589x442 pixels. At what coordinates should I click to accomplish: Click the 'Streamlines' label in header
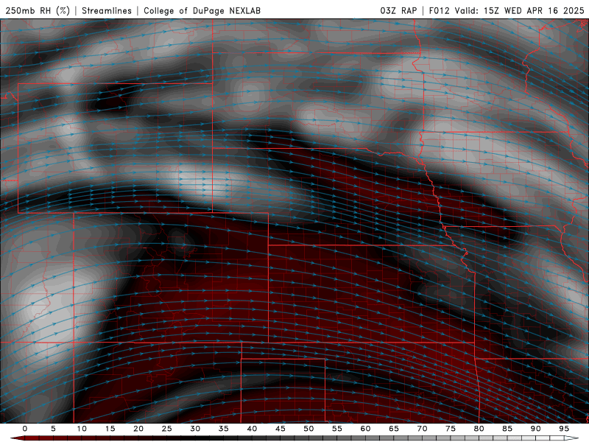(x=107, y=10)
